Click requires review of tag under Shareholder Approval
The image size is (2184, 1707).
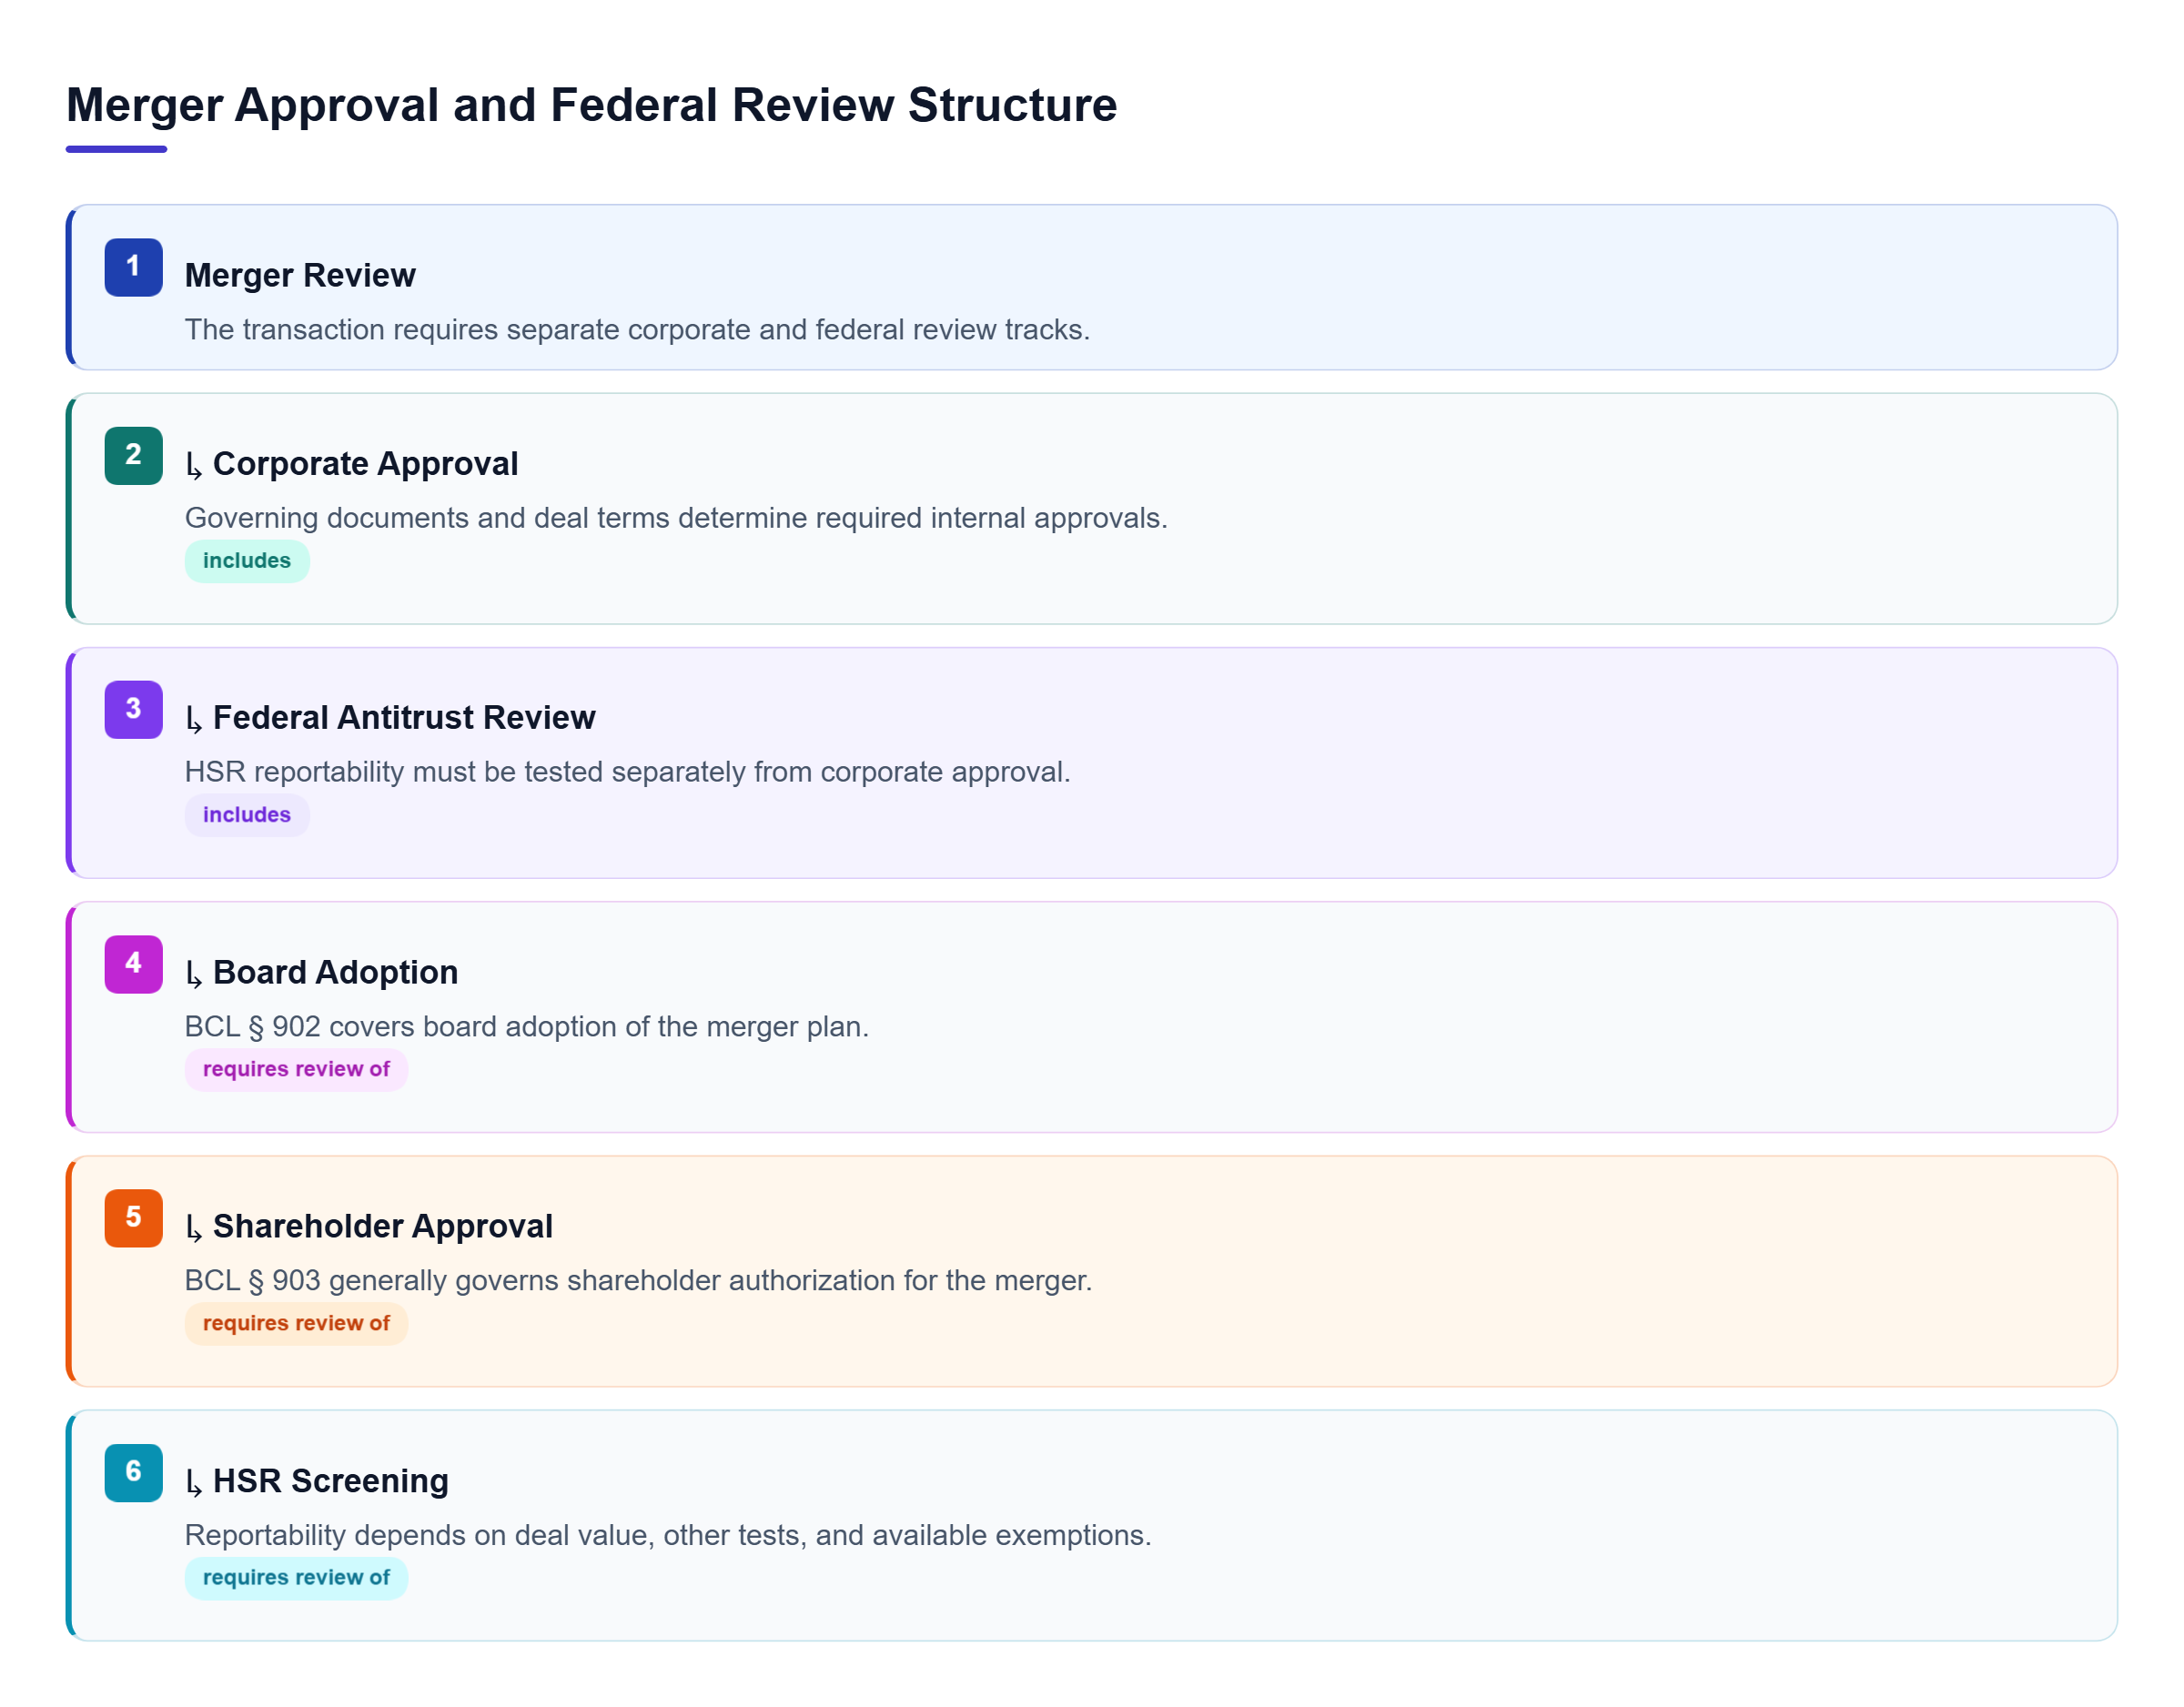pos(296,1323)
